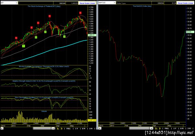Click the 31.34 value field
Screen dimensions: 195x136
[x=170, y=3]
